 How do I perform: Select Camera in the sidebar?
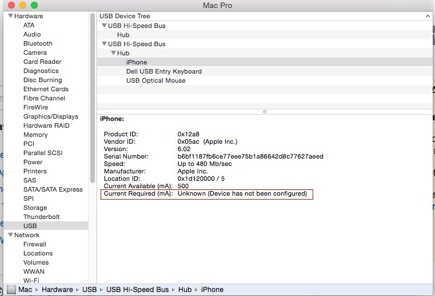[35, 52]
